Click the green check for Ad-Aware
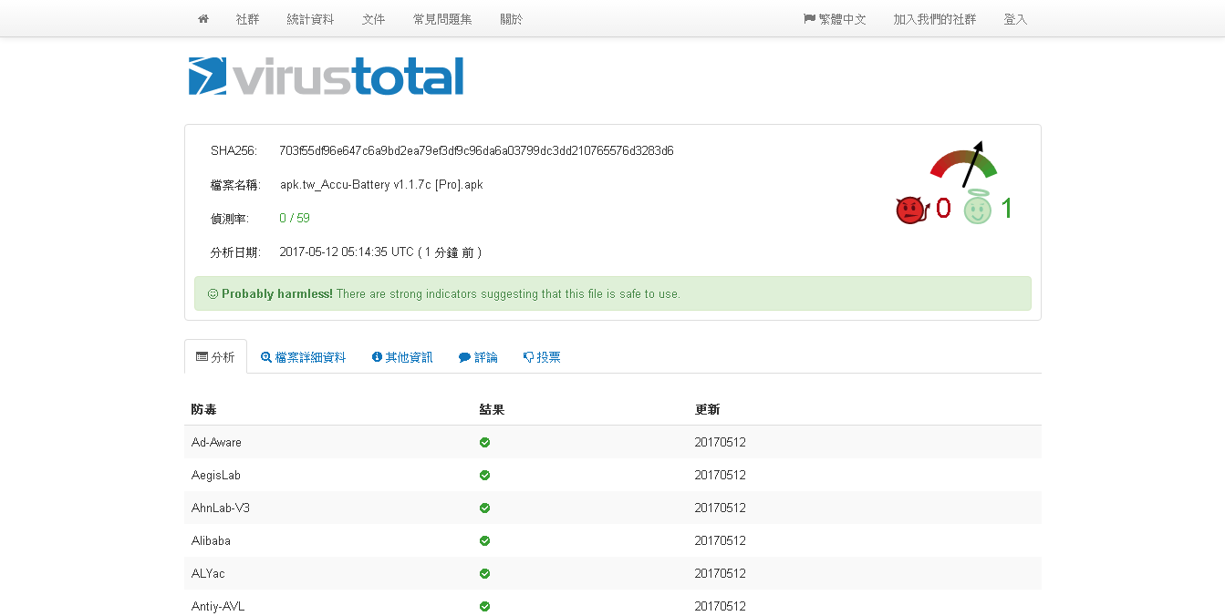 [x=485, y=442]
